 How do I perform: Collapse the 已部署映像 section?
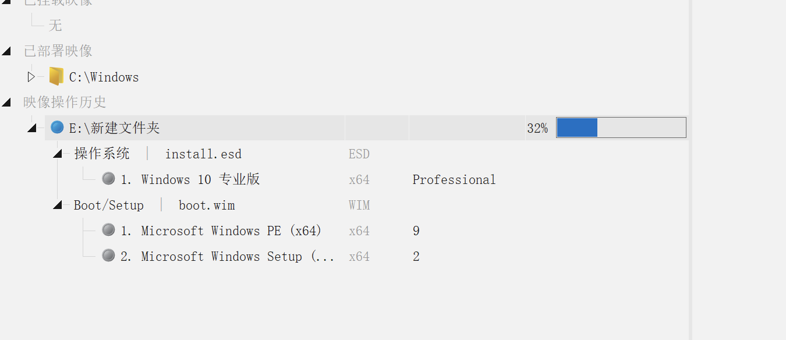[6, 51]
